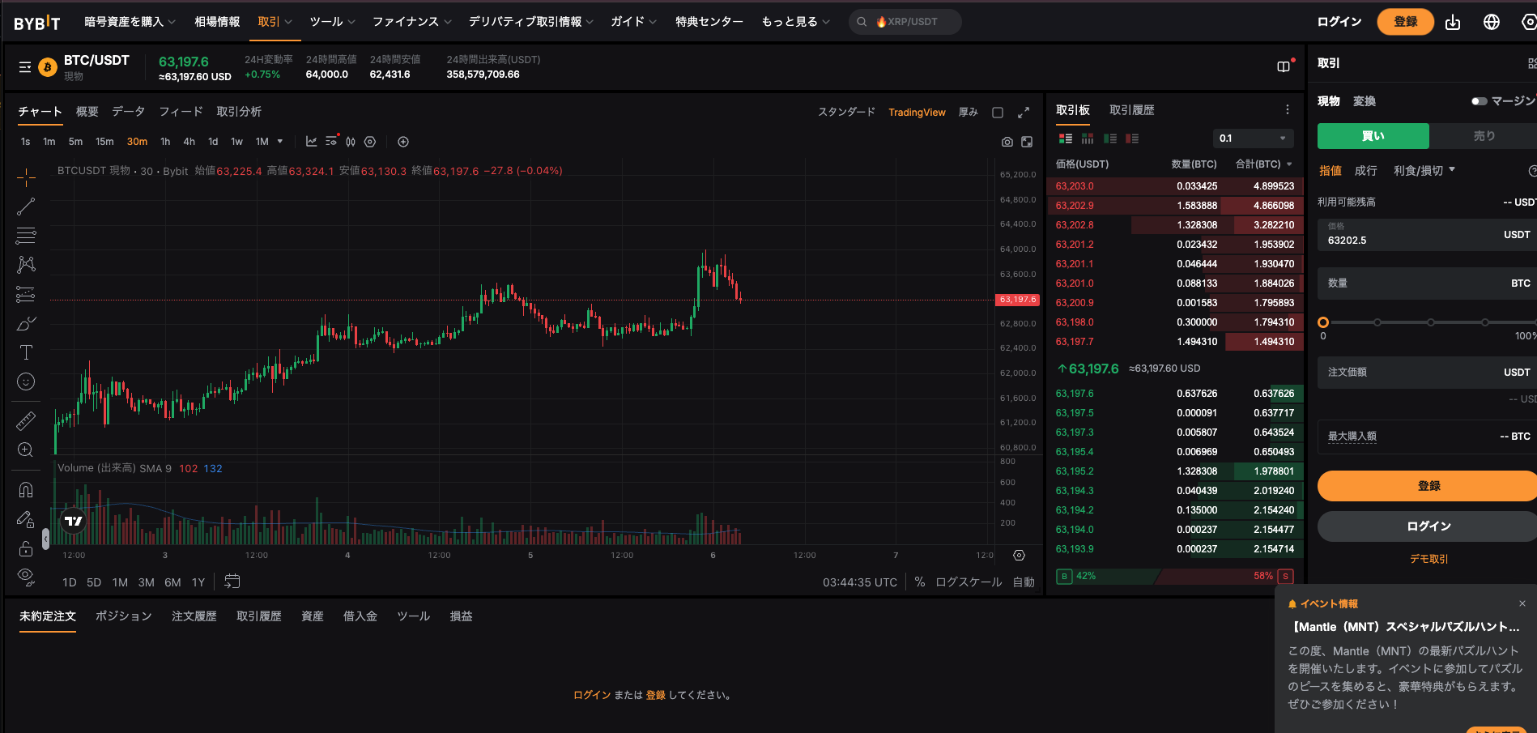Expand the 暗号資産を購入 menu
Screen dimensions: 1537x733
coord(130,22)
